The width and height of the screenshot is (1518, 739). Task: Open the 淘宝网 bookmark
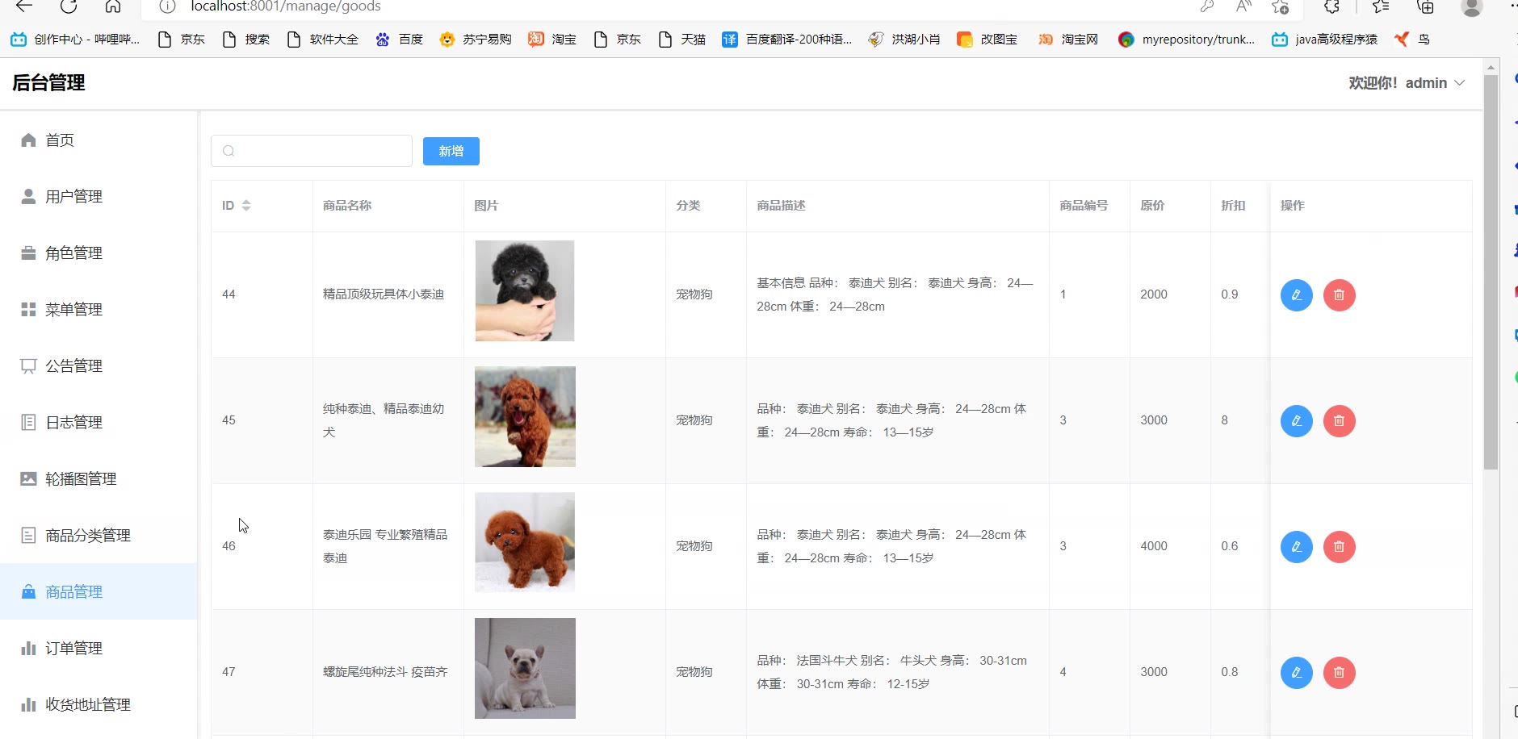pos(1068,40)
